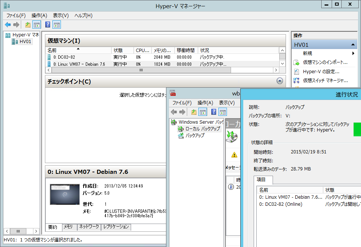Click Import Virtual Machine action link
361x247 pixels.
click(x=325, y=62)
